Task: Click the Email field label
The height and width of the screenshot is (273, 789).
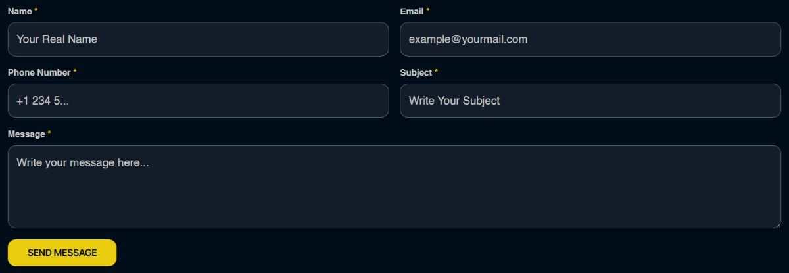Action: [412, 11]
